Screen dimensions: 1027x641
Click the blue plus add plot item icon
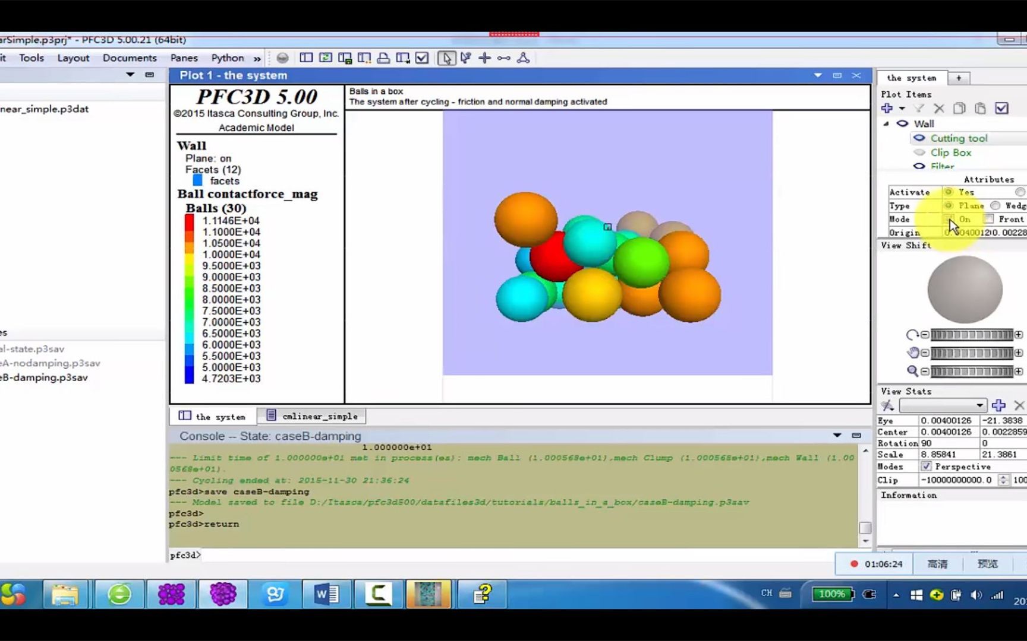coord(887,108)
